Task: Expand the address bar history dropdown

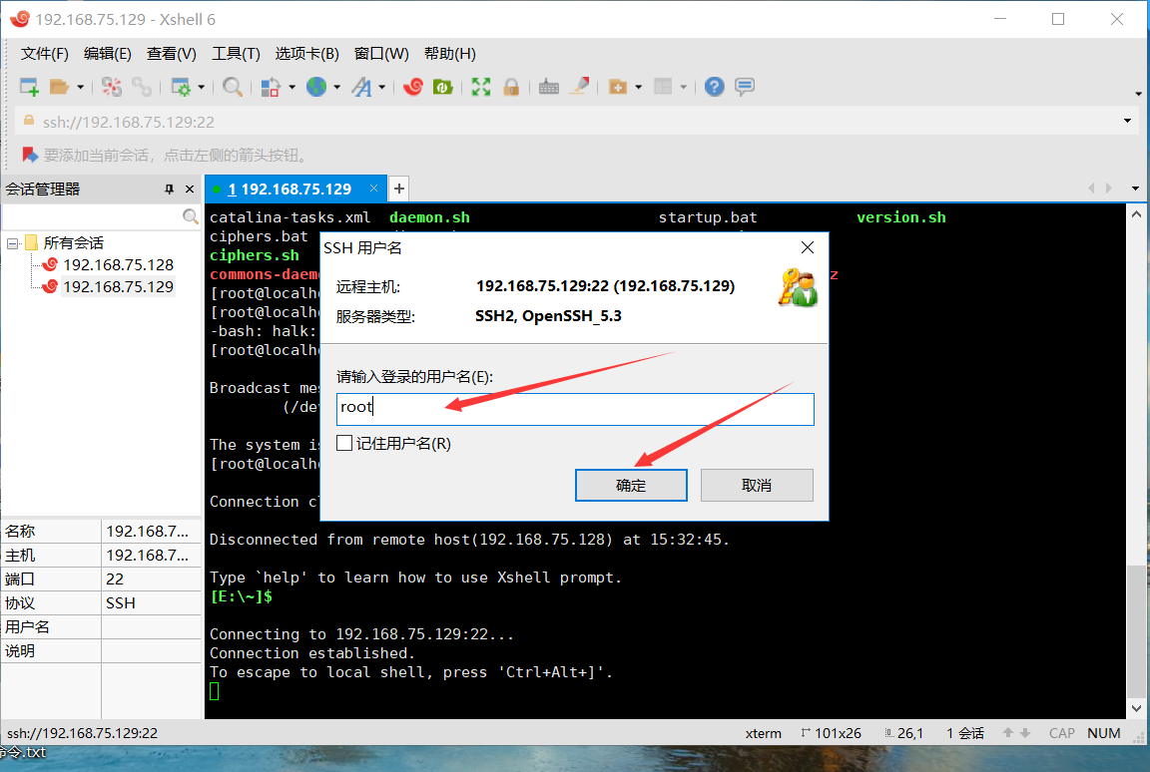Action: [x=1127, y=121]
